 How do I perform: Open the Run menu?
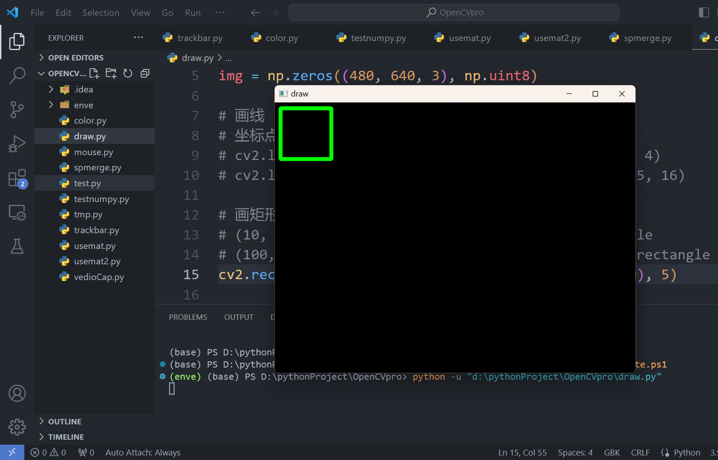193,13
